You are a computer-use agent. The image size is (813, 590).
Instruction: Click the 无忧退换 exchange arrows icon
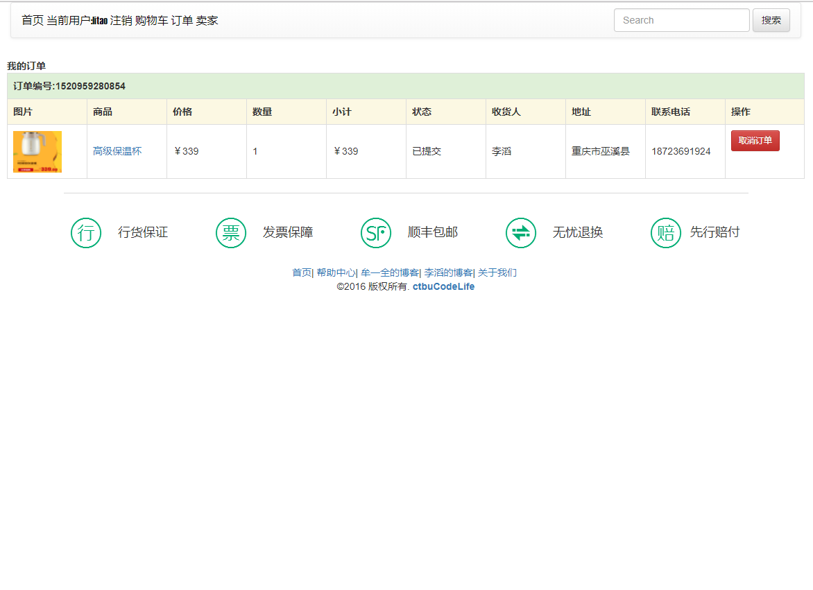click(x=521, y=233)
